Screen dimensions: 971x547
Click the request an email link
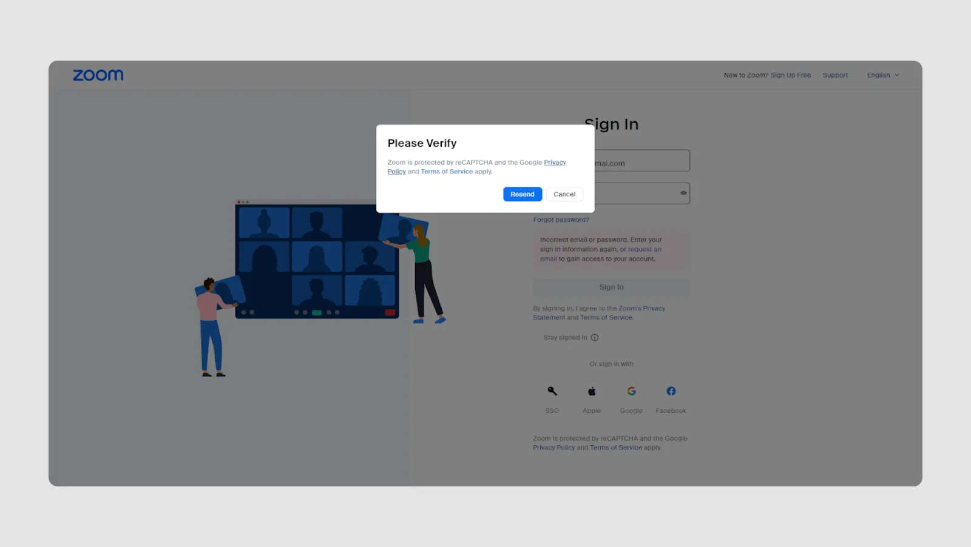click(x=645, y=249)
